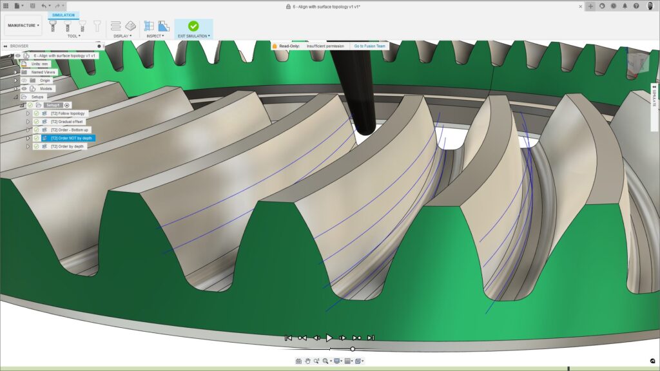Image resolution: width=660 pixels, height=371 pixels.
Task: Open the MANUFACTURE workspace dropdown
Action: (24, 25)
